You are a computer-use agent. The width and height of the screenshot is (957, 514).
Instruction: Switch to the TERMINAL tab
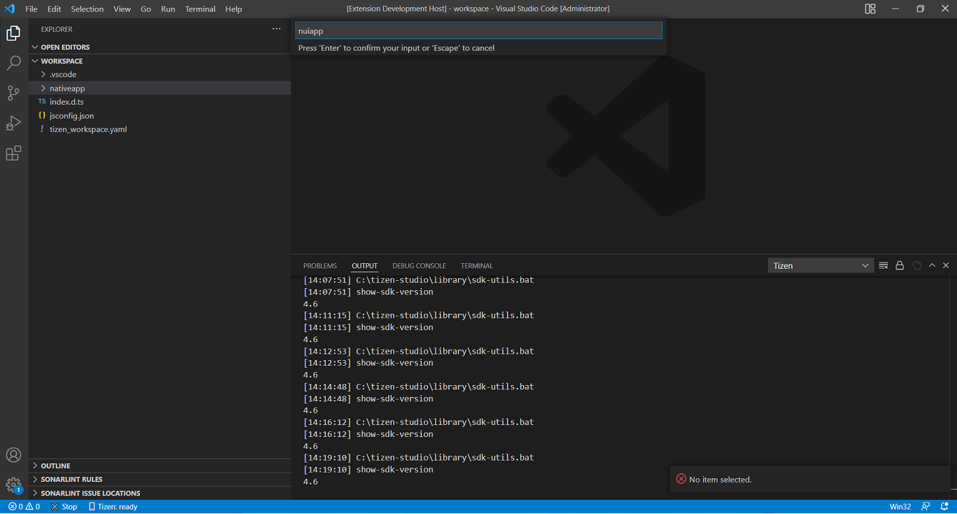coord(476,265)
